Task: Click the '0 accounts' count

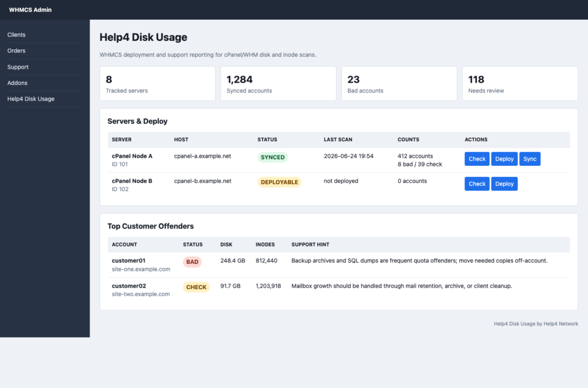Action: point(412,181)
